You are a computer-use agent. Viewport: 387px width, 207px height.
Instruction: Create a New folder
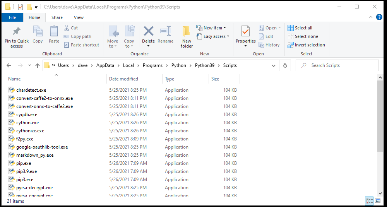pos(187,37)
